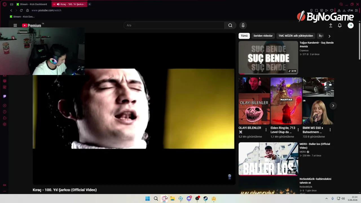Start voice search with microphone
Viewport: 361px width, 203px height.
tap(243, 25)
